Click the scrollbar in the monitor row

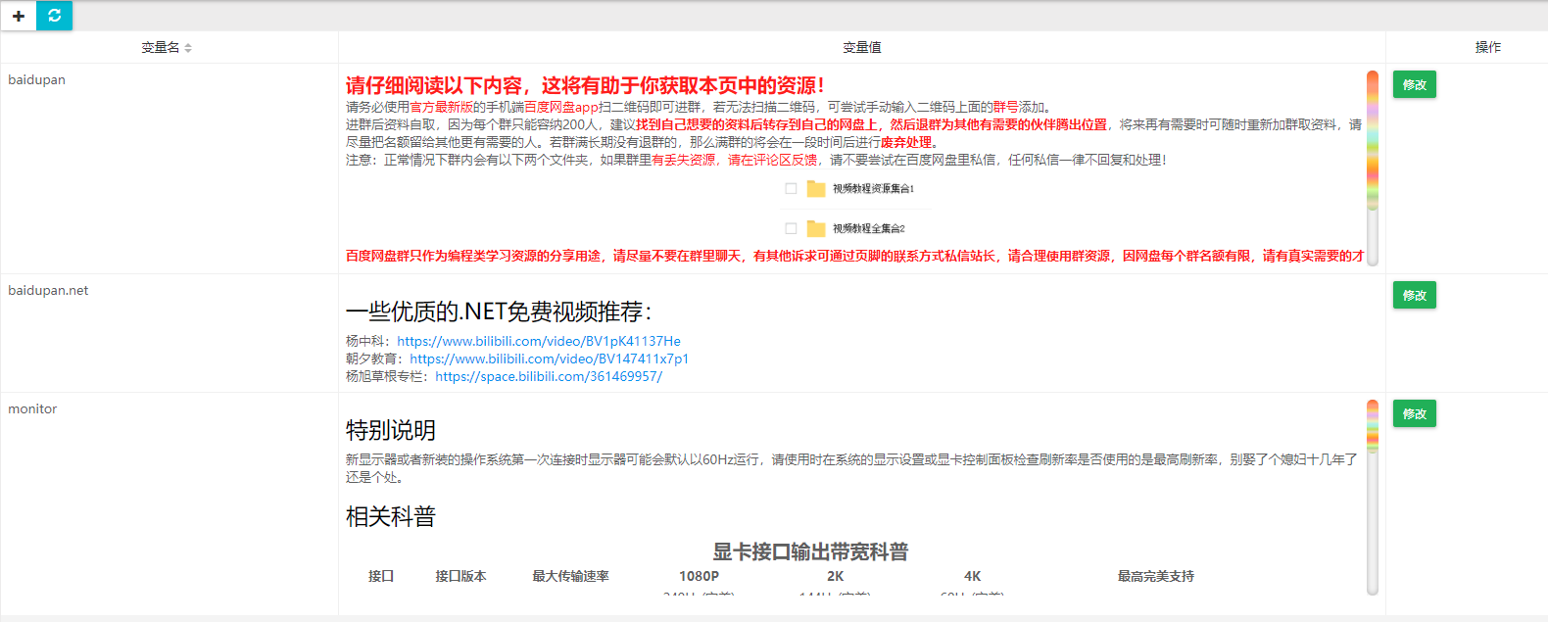tap(1373, 426)
